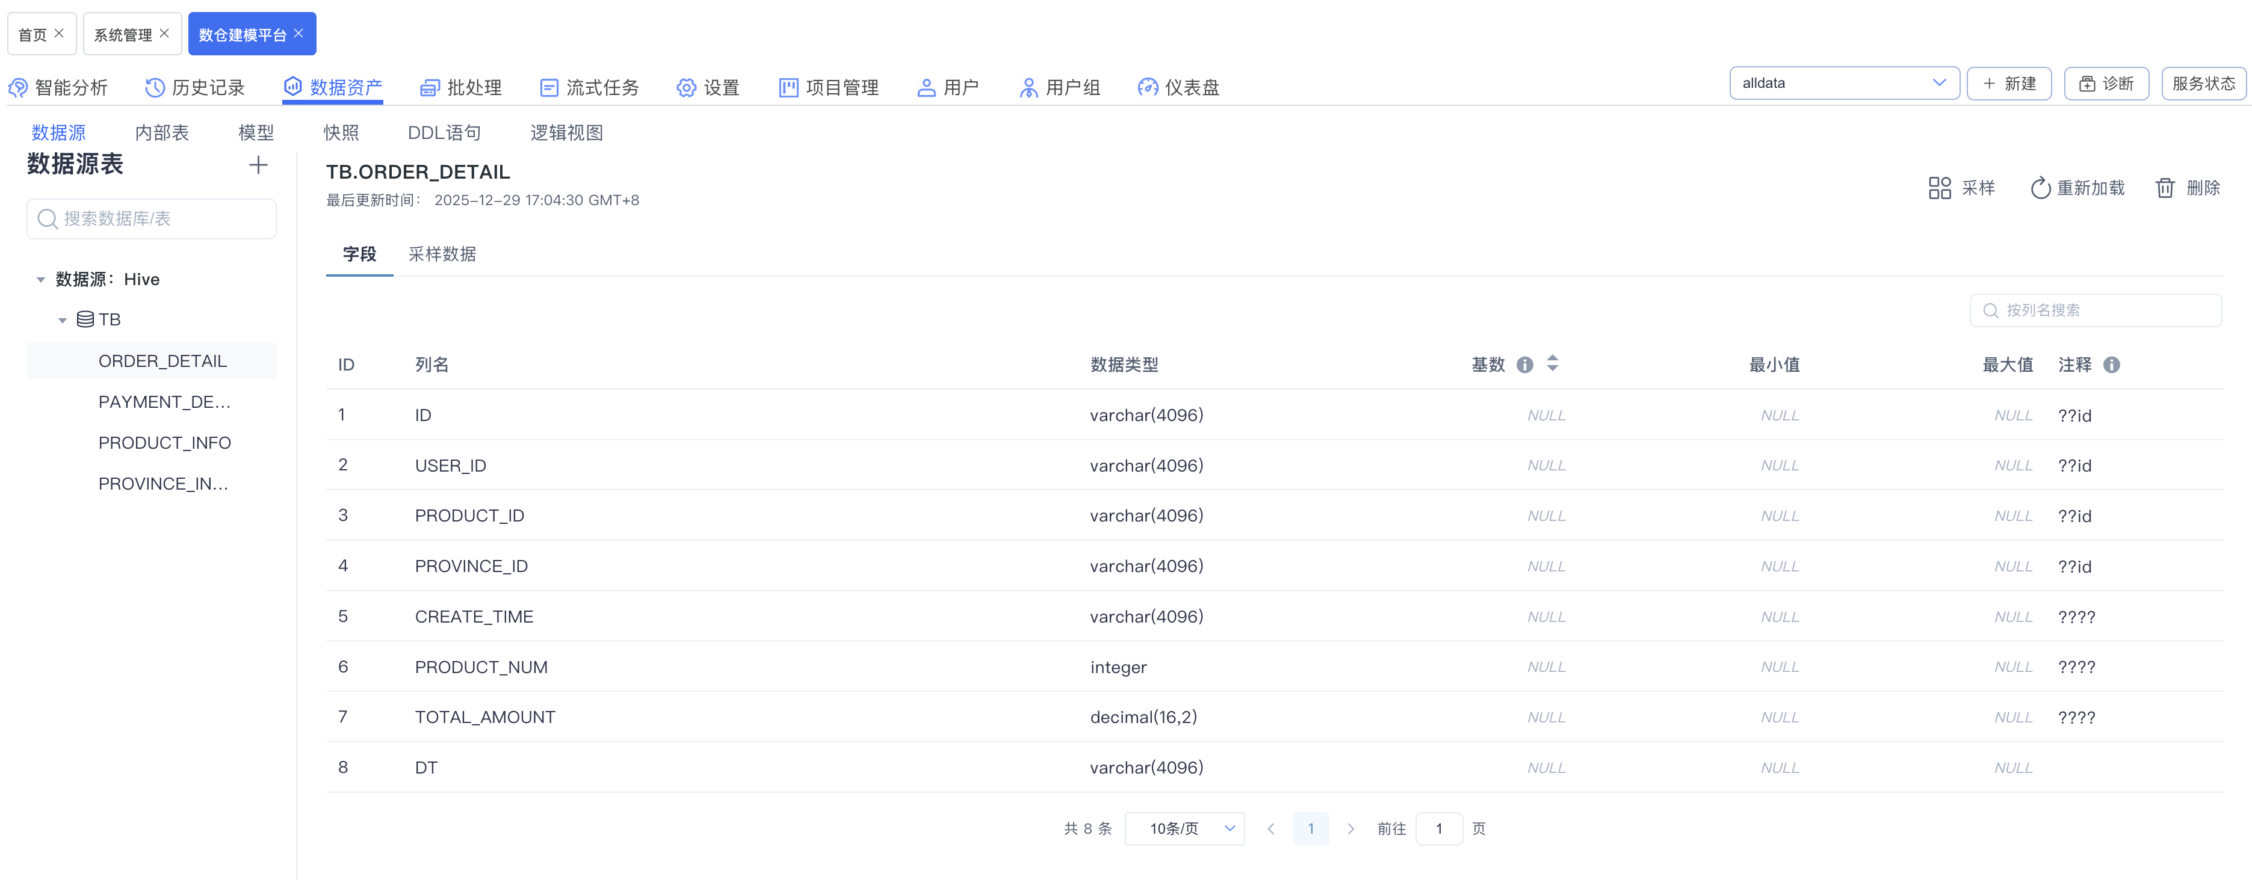Viewport: 2252px width, 880px height.
Task: Click the 新建 button
Action: pos(2008,83)
